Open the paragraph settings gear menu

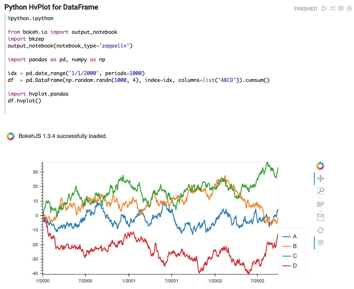(349, 8)
